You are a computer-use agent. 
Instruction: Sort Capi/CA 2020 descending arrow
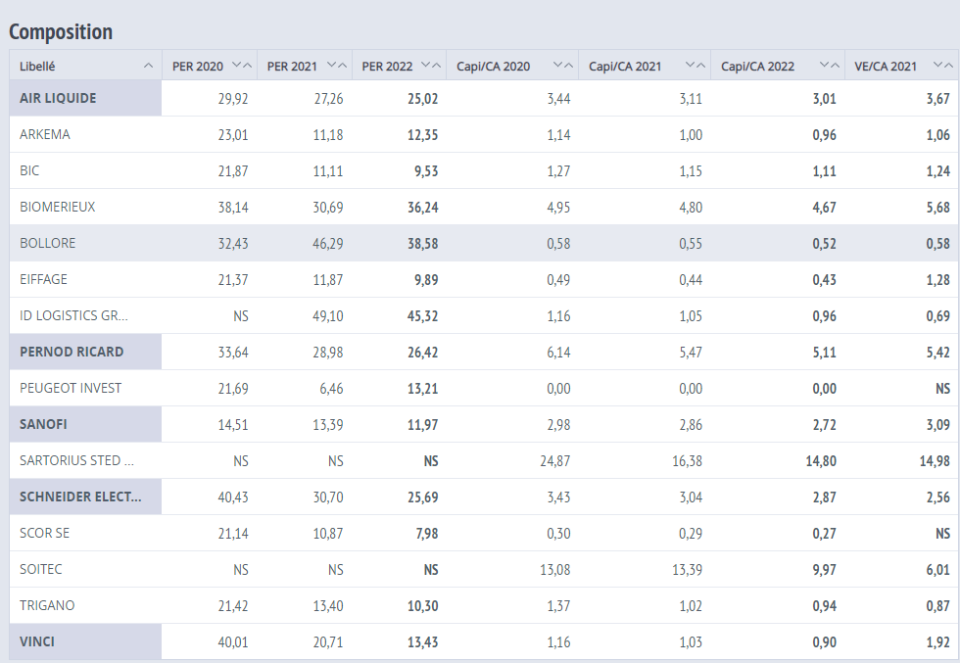[557, 66]
